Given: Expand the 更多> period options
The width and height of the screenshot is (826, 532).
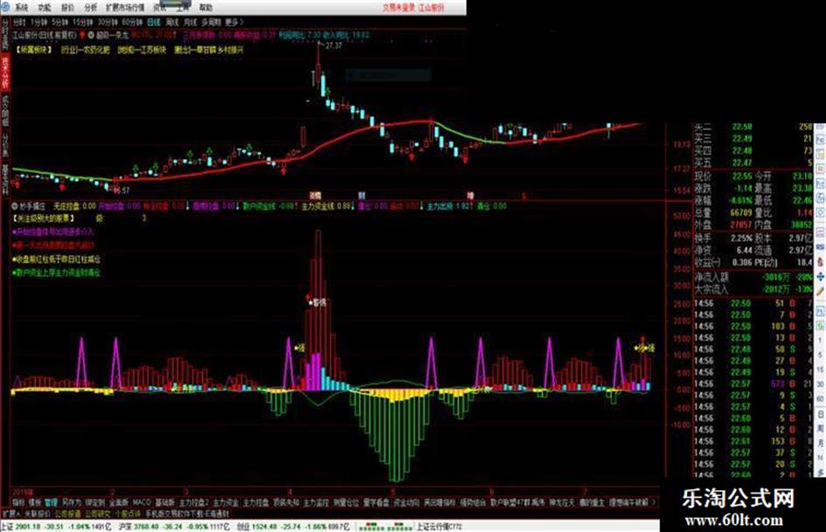Looking at the screenshot, I should (234, 22).
